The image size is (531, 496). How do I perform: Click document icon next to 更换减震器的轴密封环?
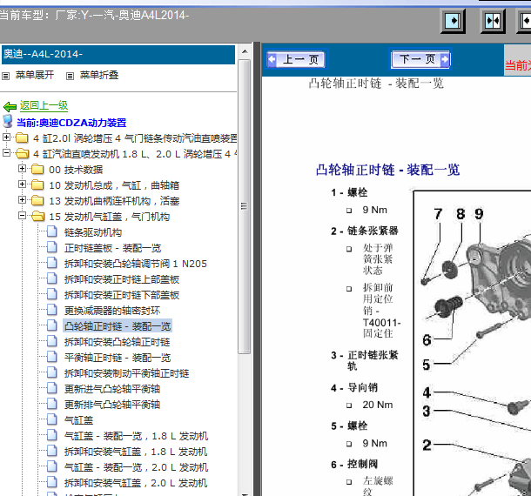click(52, 310)
